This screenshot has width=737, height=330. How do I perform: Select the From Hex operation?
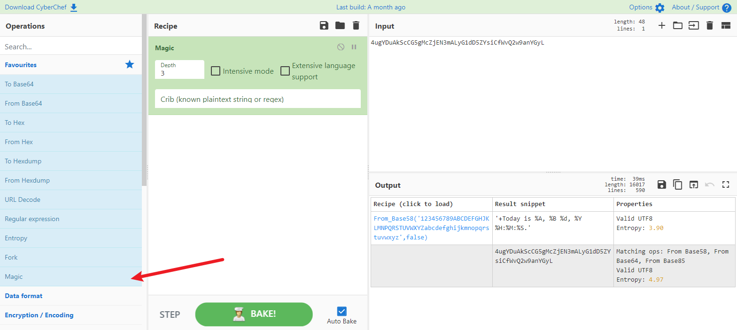pyautogui.click(x=70, y=142)
